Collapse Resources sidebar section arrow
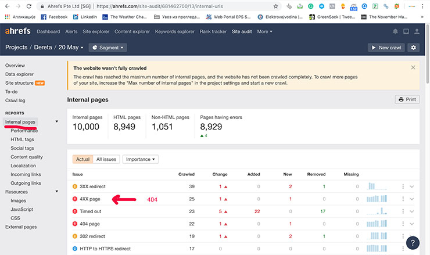The height and width of the screenshot is (255, 430). [x=57, y=191]
